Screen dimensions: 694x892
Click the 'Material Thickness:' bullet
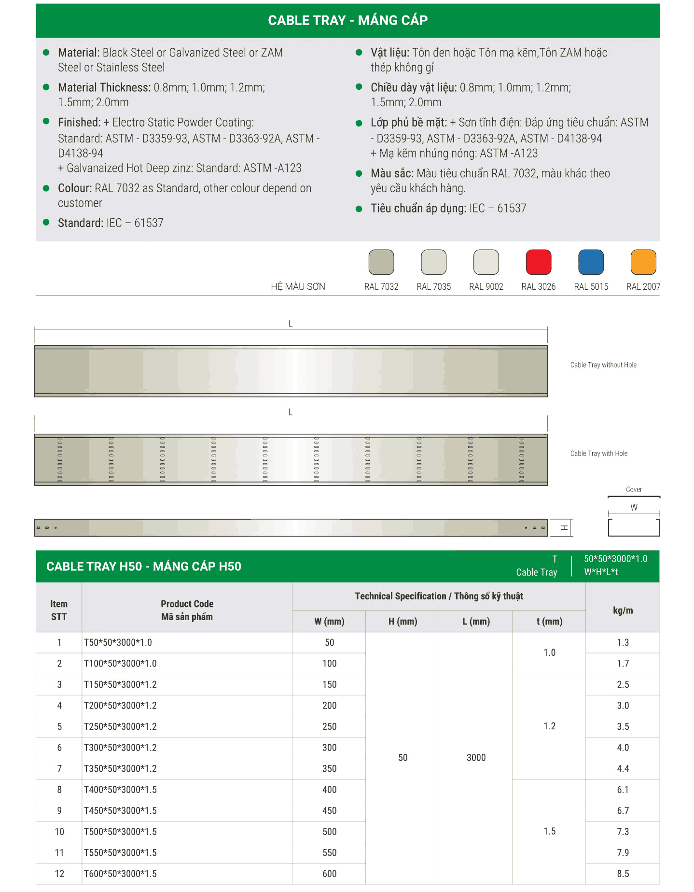[x=161, y=95]
